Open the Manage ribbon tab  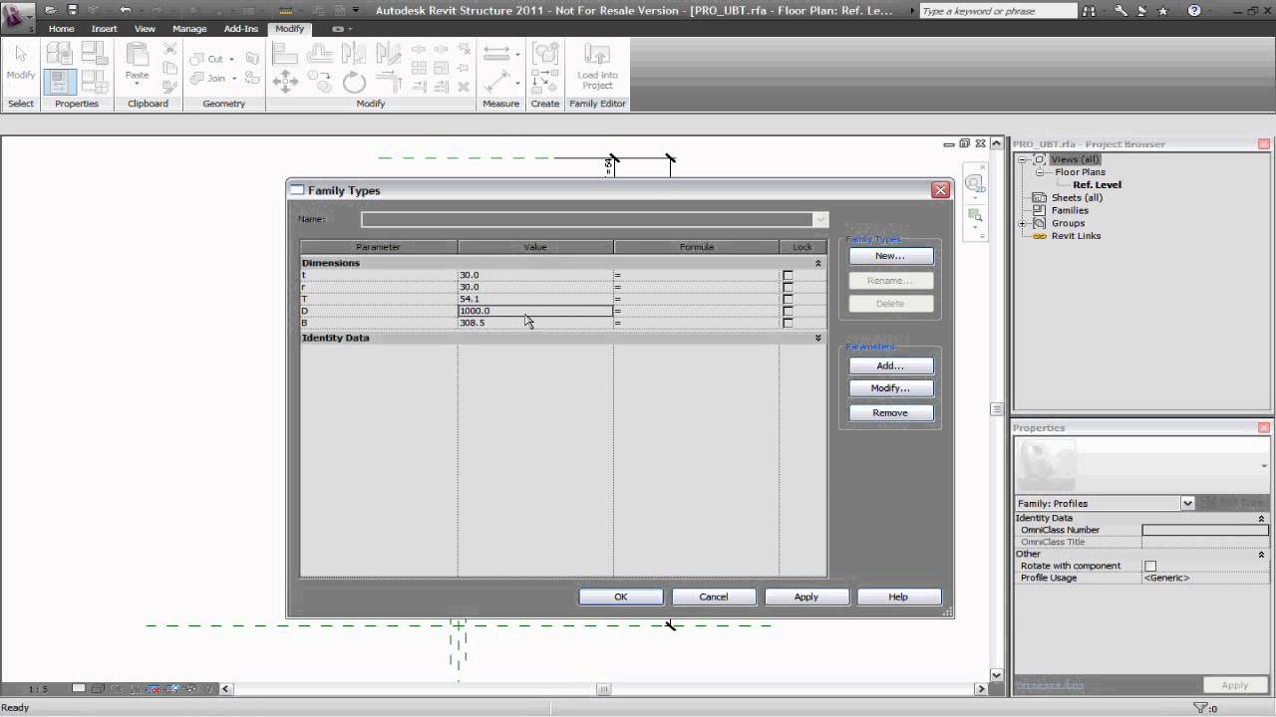(x=189, y=29)
